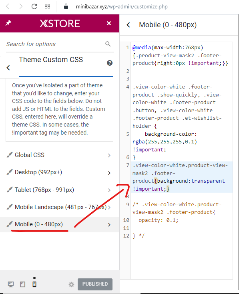Expand Tablet chevron arrow
Screen dimensions: 239x294
[109, 190]
